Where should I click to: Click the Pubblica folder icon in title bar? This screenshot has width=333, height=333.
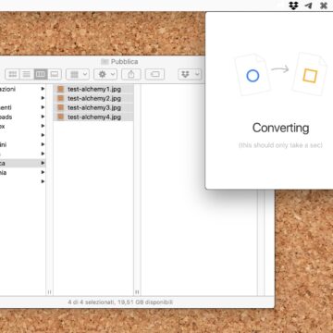click(105, 62)
